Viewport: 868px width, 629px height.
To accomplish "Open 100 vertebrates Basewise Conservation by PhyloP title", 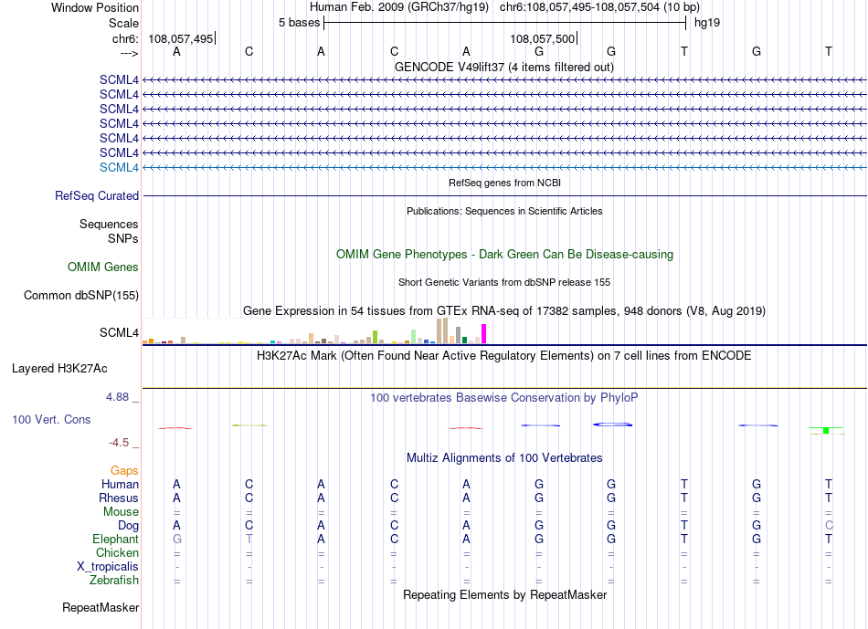I will [504, 398].
